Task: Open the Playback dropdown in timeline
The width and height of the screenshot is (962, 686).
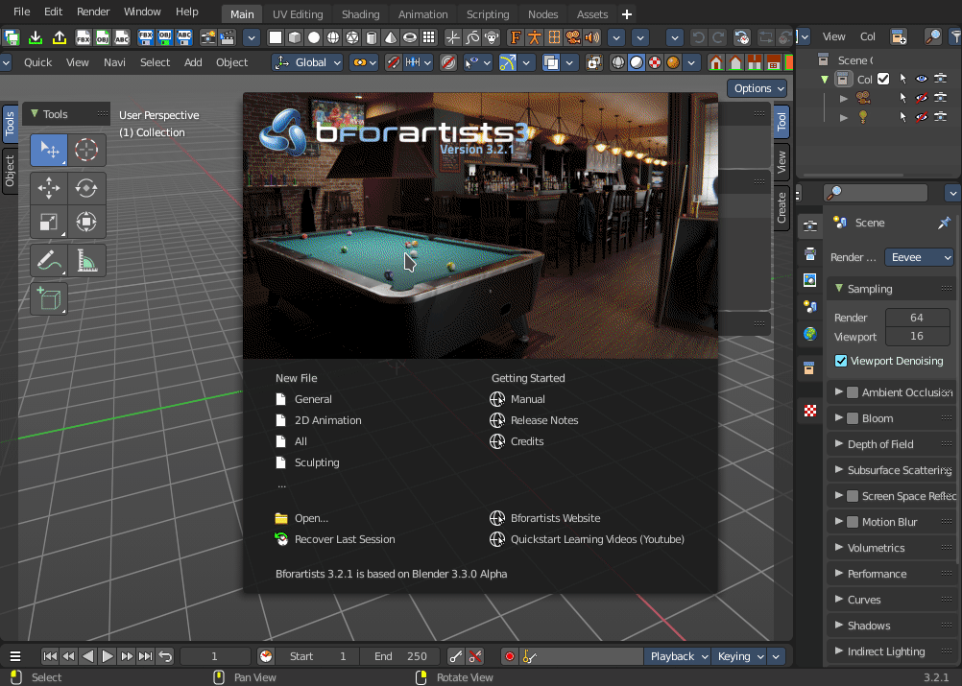Action: [x=678, y=656]
